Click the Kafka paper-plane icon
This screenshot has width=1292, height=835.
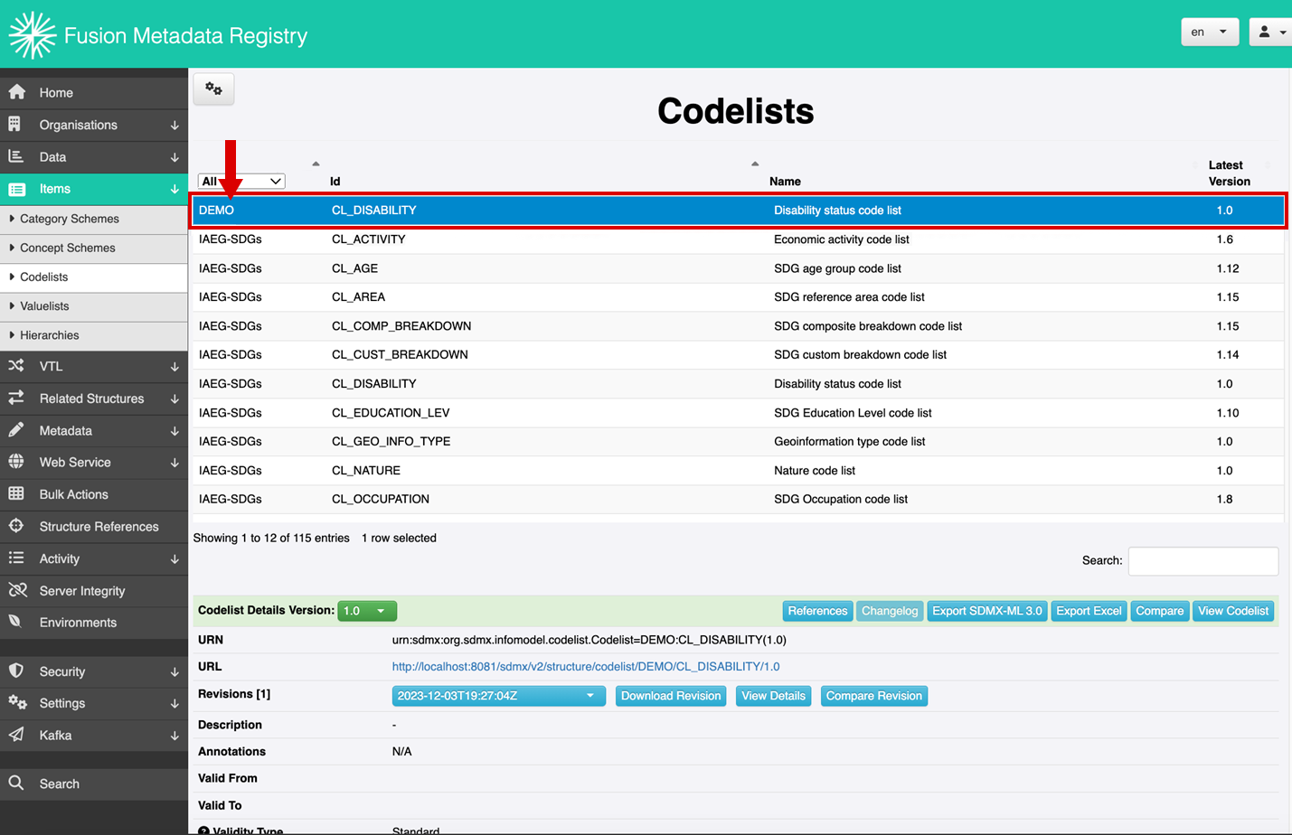pos(17,735)
